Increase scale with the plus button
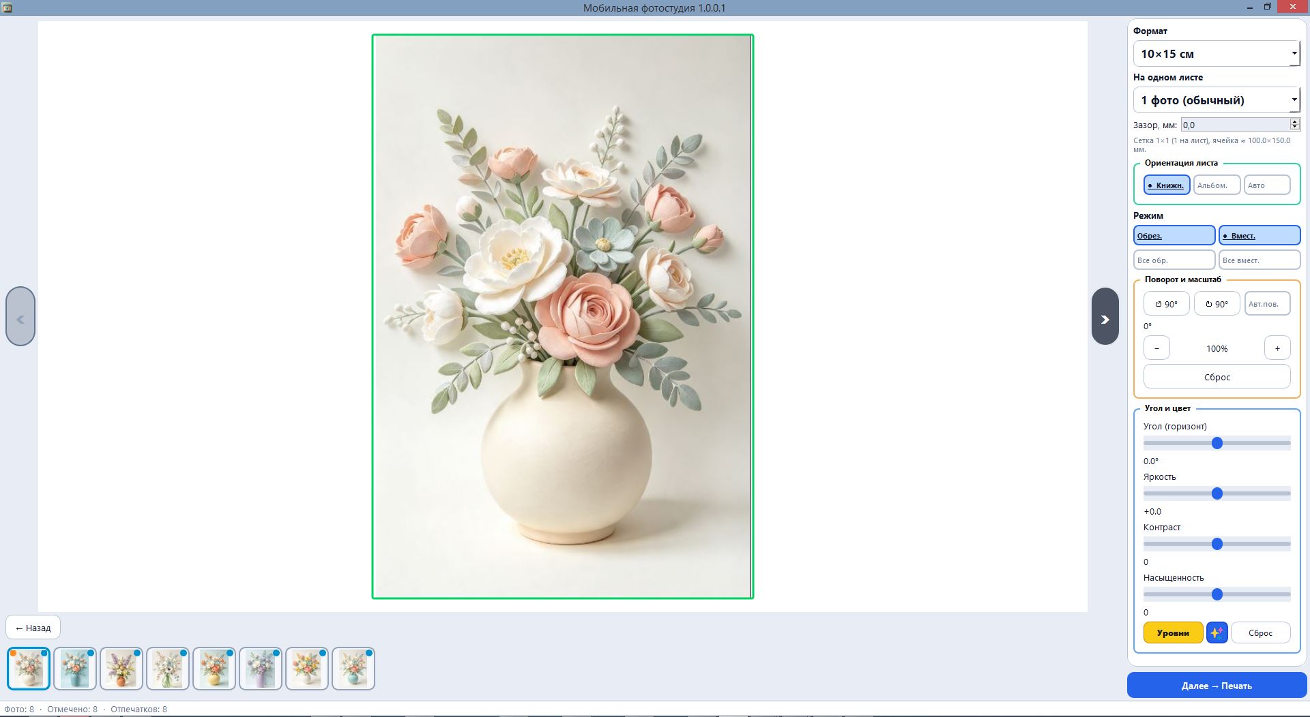The height and width of the screenshot is (717, 1310). 1277,348
